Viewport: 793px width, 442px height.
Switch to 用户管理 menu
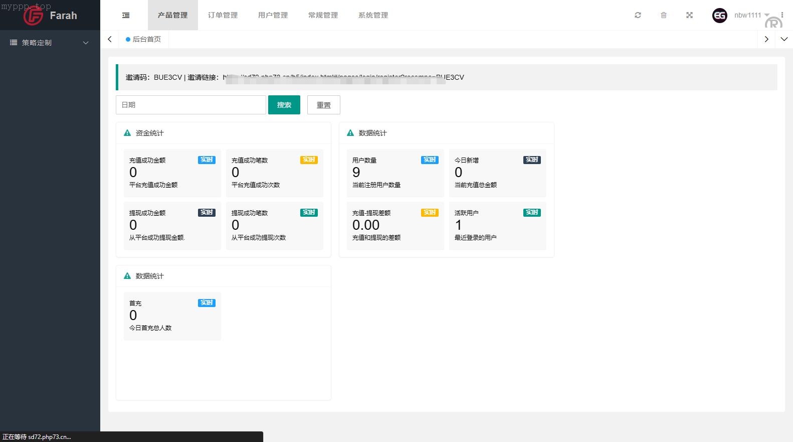pyautogui.click(x=273, y=15)
